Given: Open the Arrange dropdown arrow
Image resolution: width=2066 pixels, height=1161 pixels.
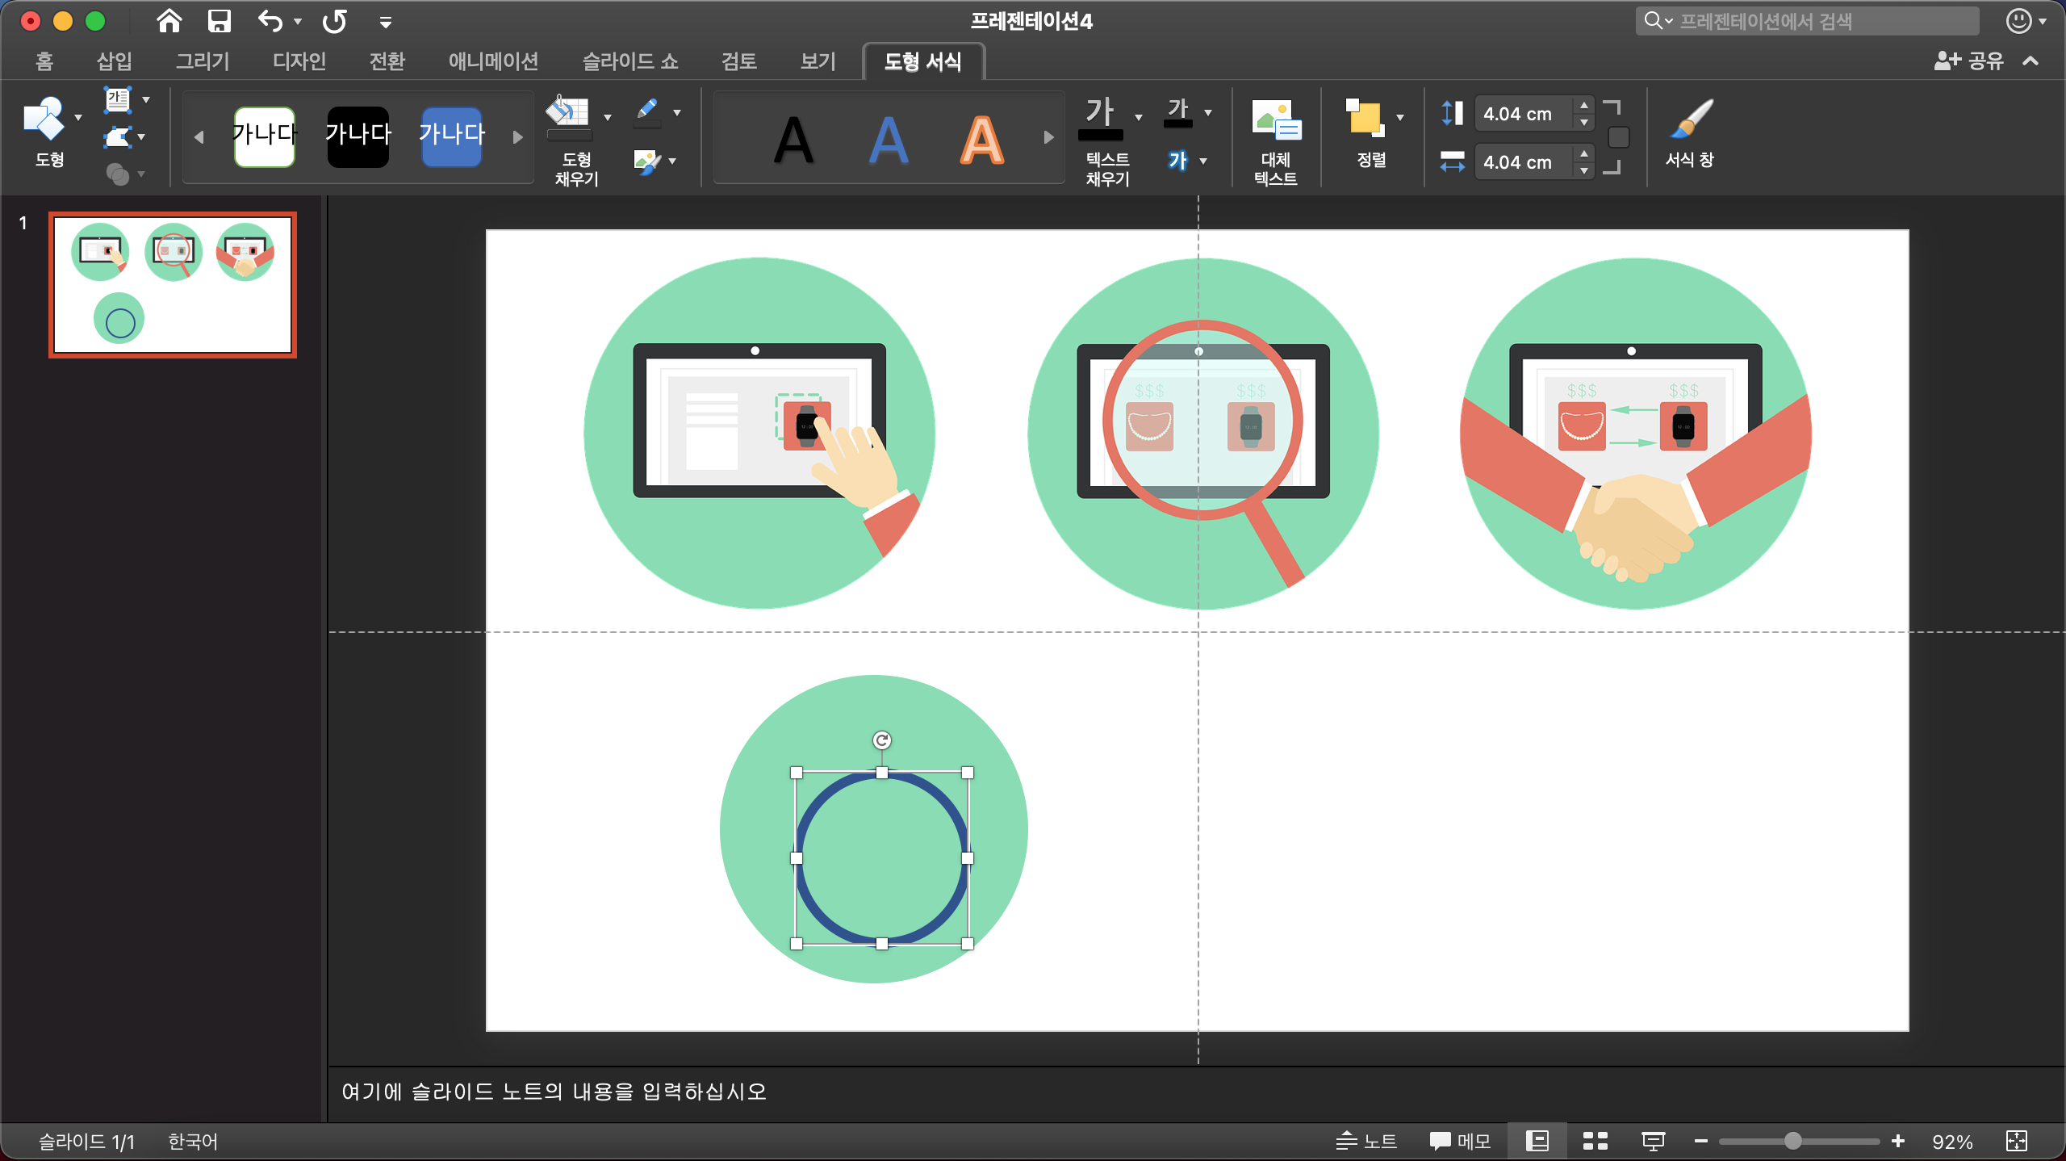Looking at the screenshot, I should coord(1400,117).
